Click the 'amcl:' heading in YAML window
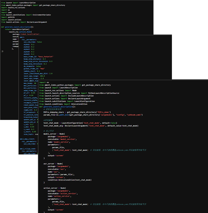Viewport: 208px width, 213px height. click(x=22, y=37)
